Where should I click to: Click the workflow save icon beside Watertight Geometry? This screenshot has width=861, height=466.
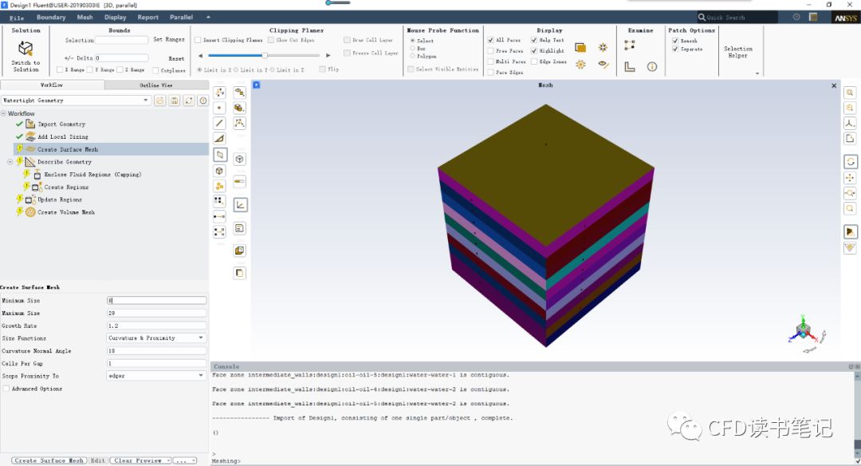coord(175,101)
